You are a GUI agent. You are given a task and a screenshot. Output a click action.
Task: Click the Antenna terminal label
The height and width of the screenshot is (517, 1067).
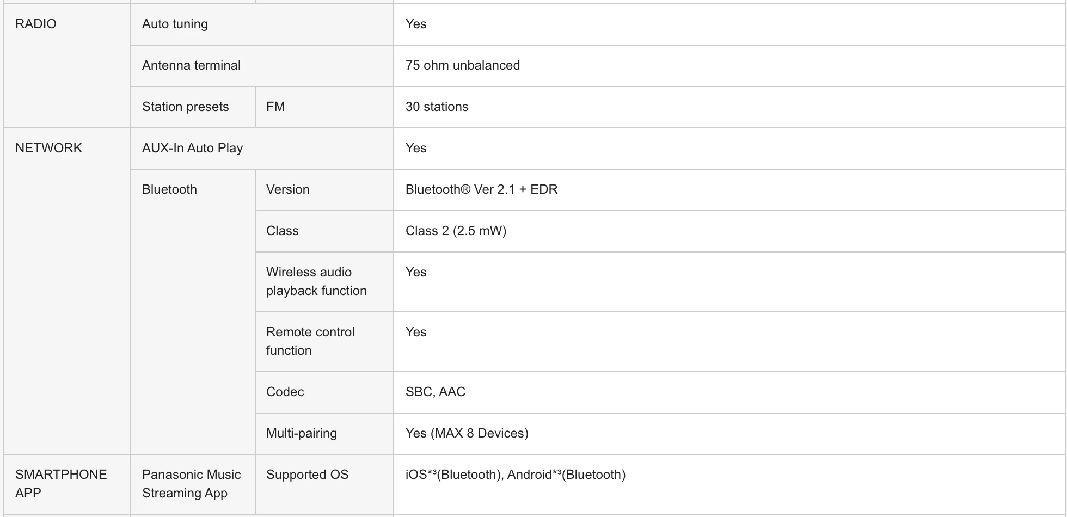191,65
